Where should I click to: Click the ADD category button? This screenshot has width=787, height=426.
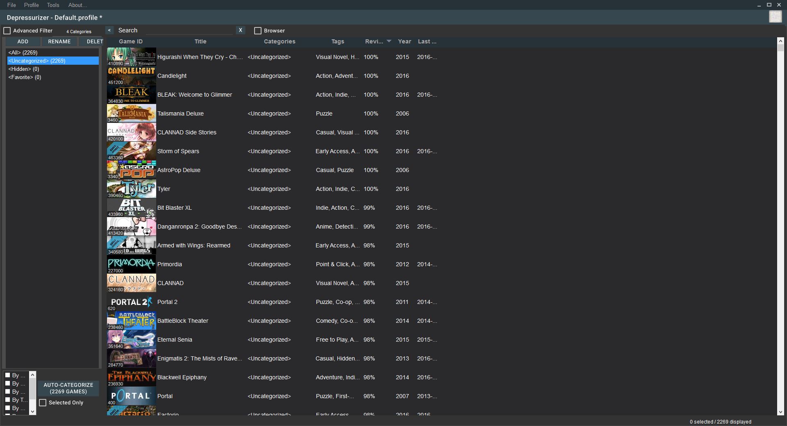point(23,41)
